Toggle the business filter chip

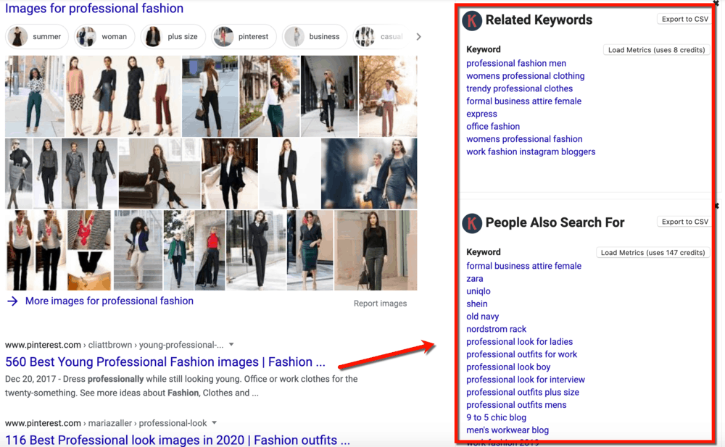[x=315, y=36]
